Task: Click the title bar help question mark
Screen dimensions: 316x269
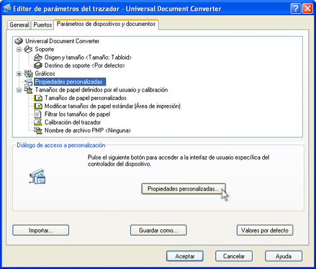Action: [x=296, y=9]
